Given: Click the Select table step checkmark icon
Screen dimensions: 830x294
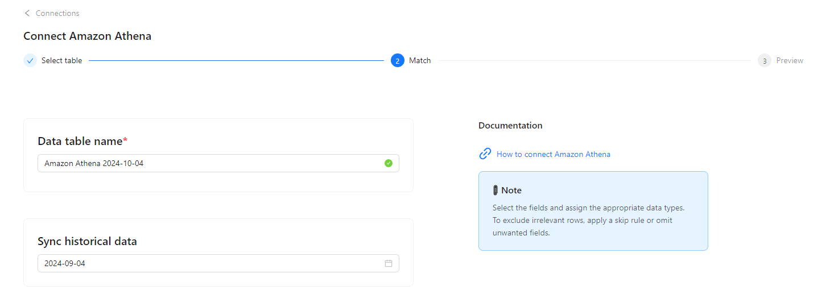Looking at the screenshot, I should tap(30, 60).
